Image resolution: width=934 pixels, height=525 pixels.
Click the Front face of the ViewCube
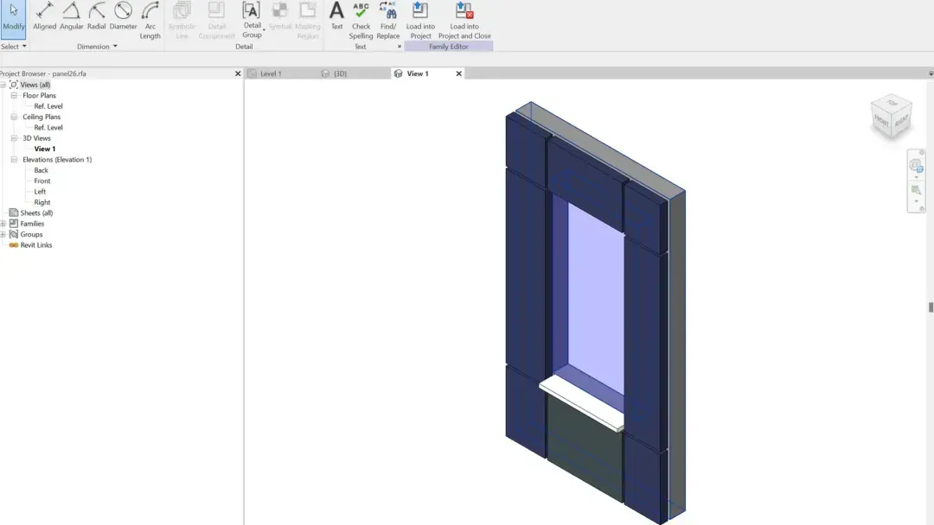[883, 123]
